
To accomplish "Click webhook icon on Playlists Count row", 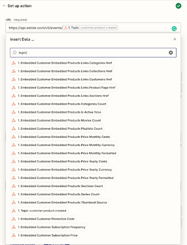I will coord(14,129).
